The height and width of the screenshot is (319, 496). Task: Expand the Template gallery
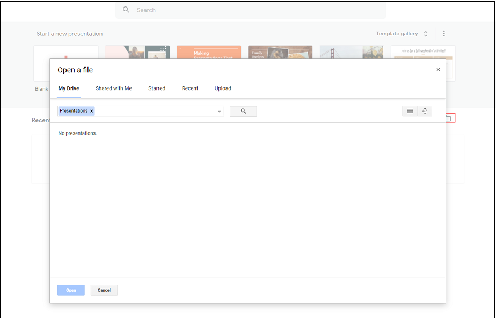(397, 33)
